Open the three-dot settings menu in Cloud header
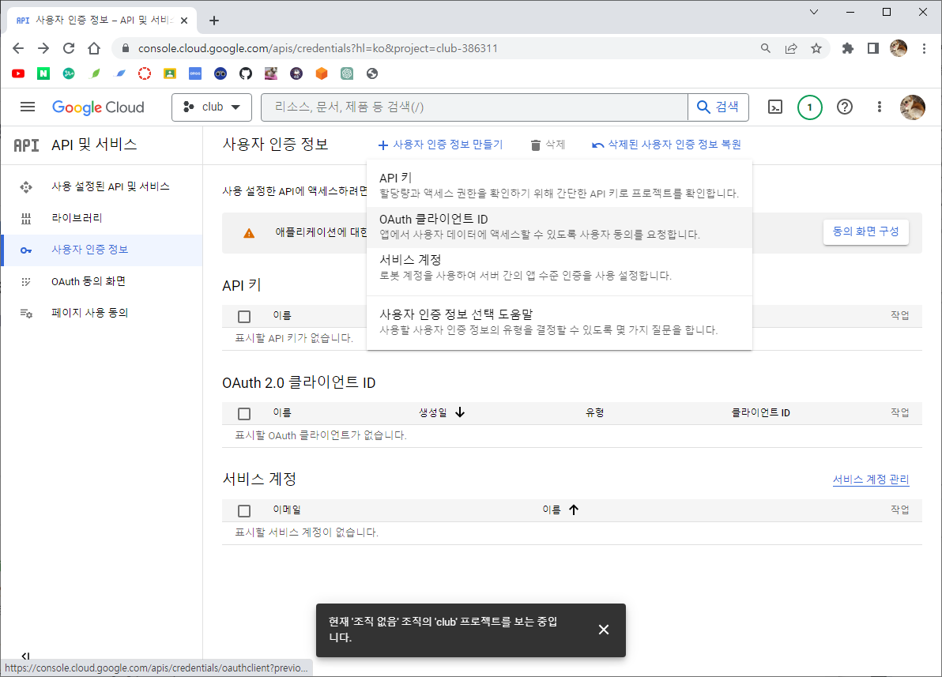This screenshot has height=677, width=942. [x=880, y=107]
